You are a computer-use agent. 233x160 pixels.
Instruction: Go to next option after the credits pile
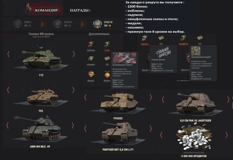coord(227,135)
